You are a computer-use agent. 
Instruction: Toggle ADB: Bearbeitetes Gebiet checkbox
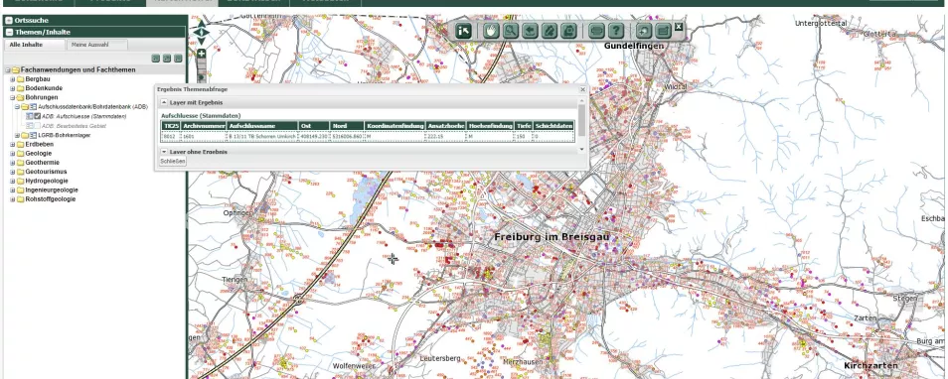coord(38,126)
